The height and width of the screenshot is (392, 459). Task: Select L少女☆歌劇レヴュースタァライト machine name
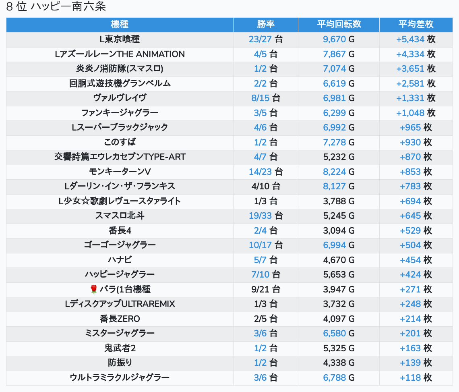[120, 201]
